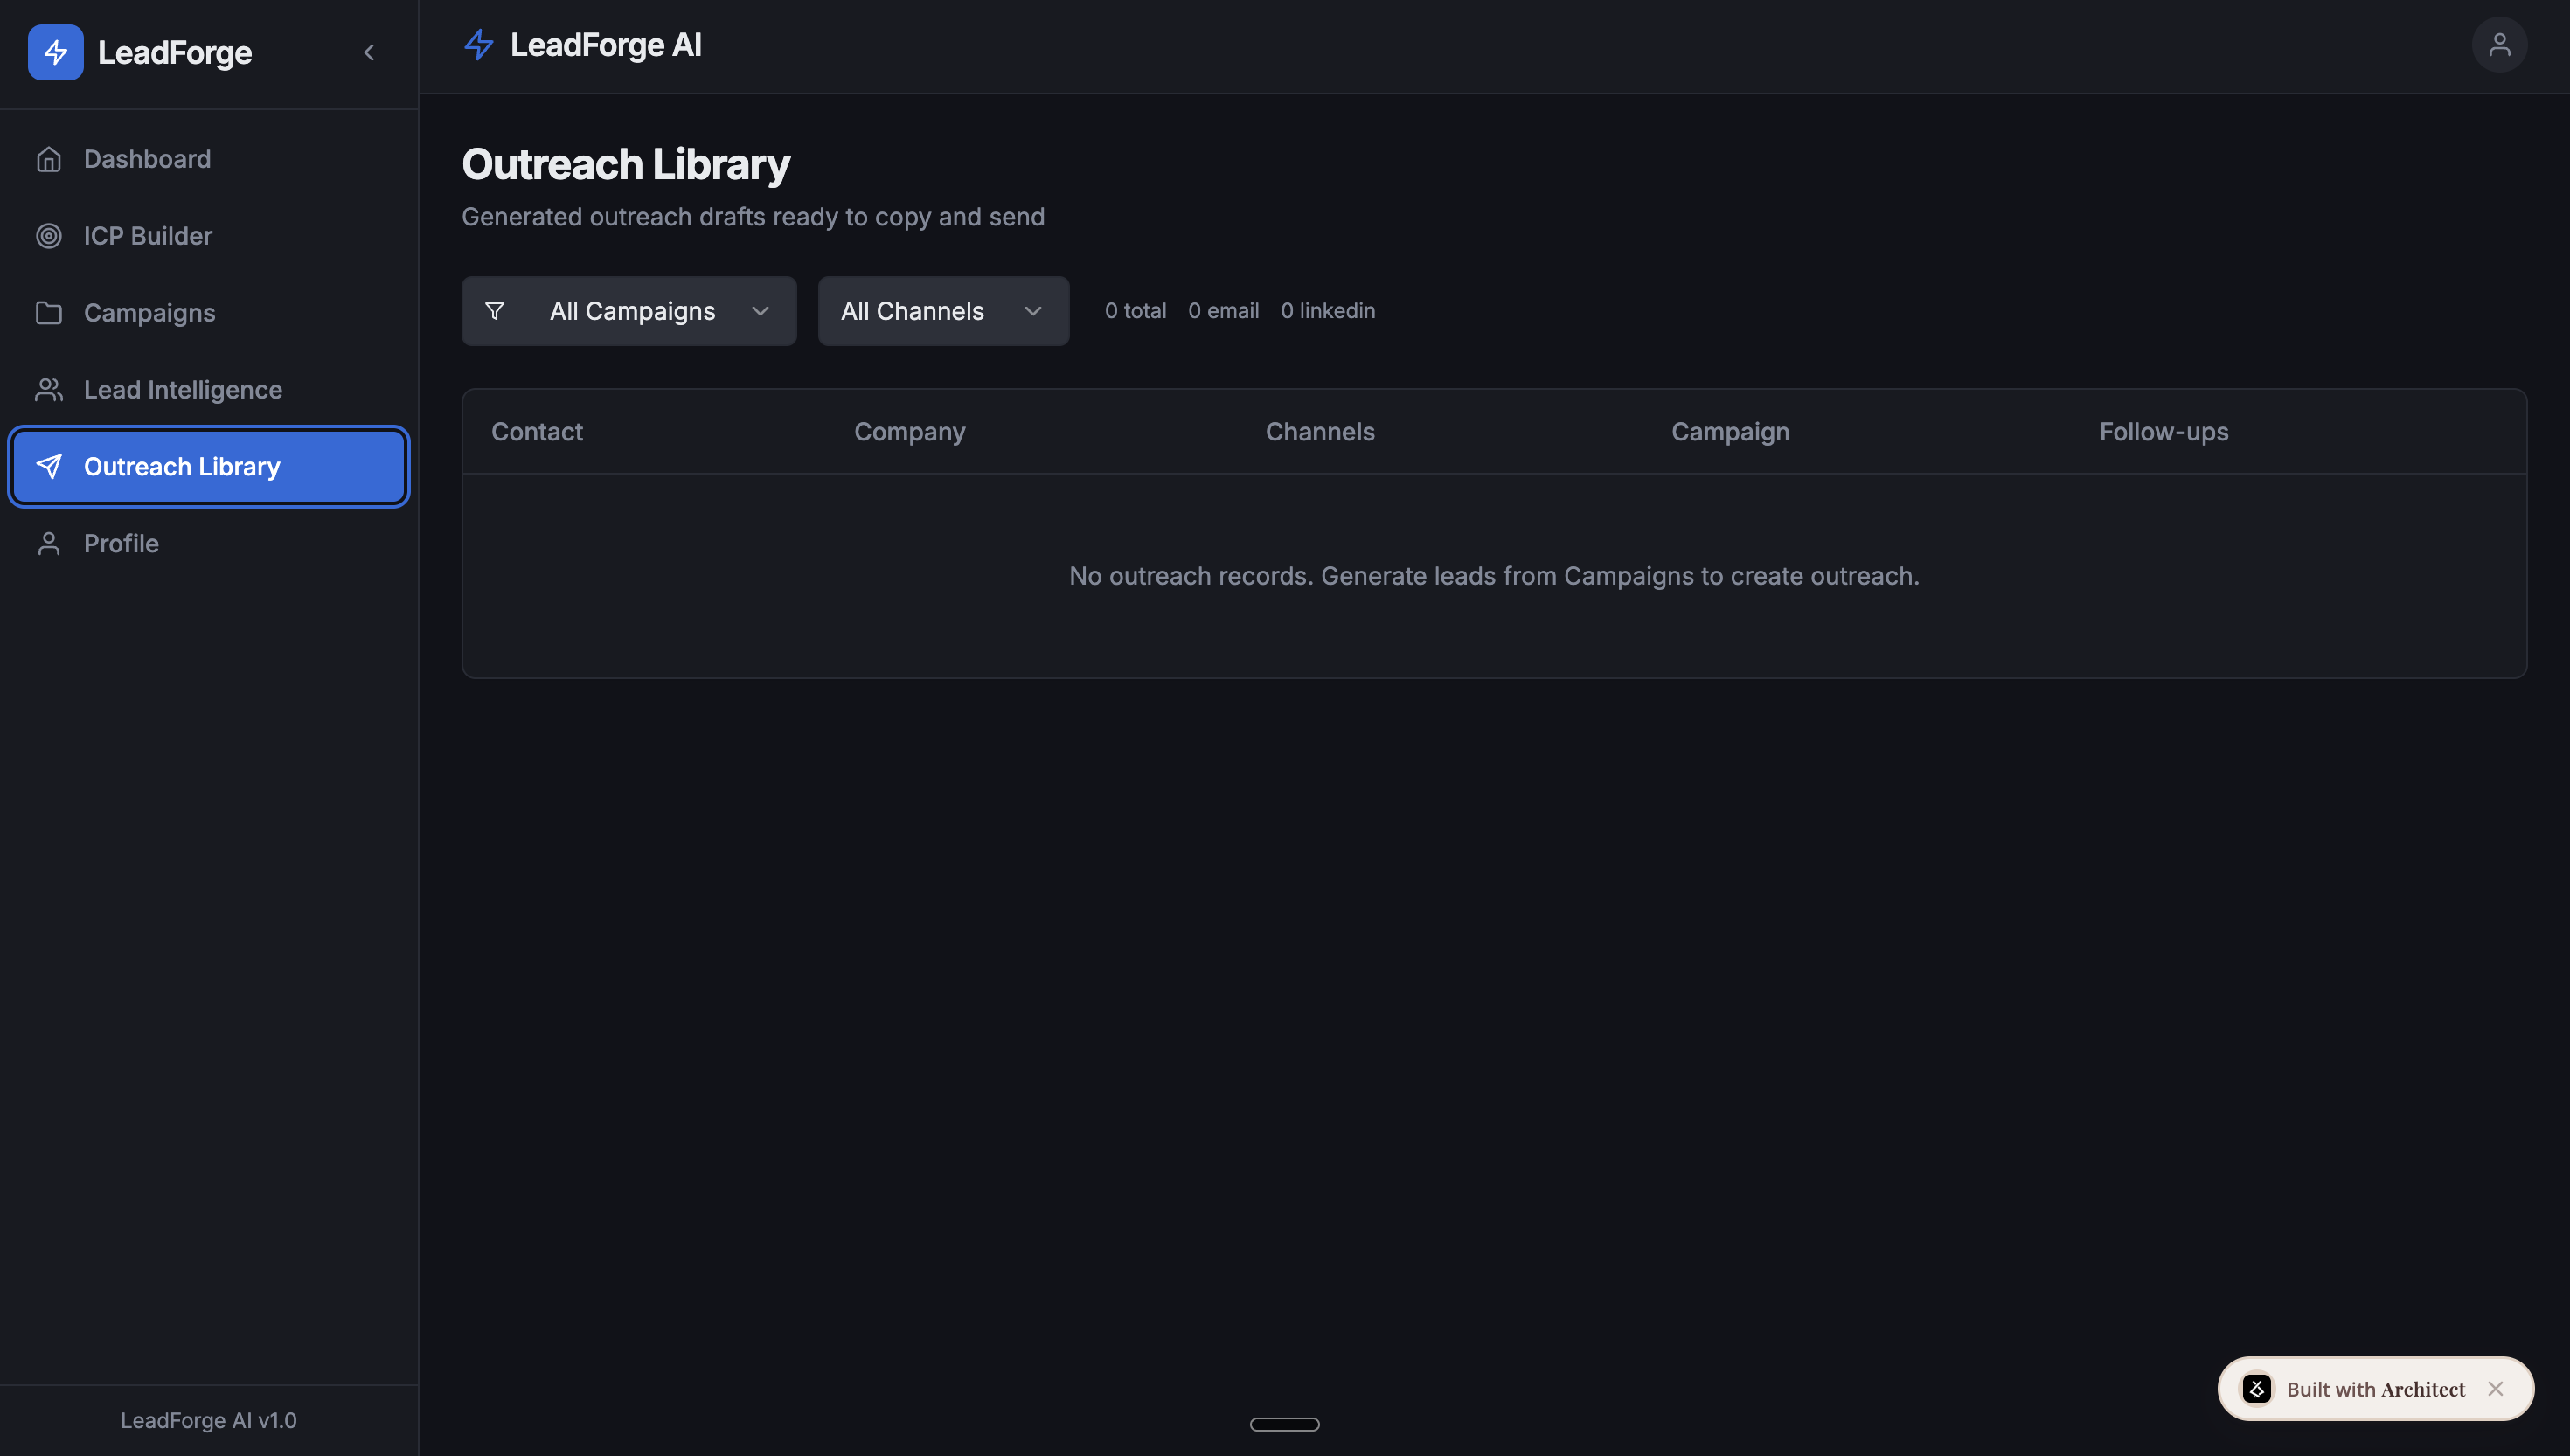Open the All Campaigns dropdown
2570x1456 pixels.
[x=629, y=311]
